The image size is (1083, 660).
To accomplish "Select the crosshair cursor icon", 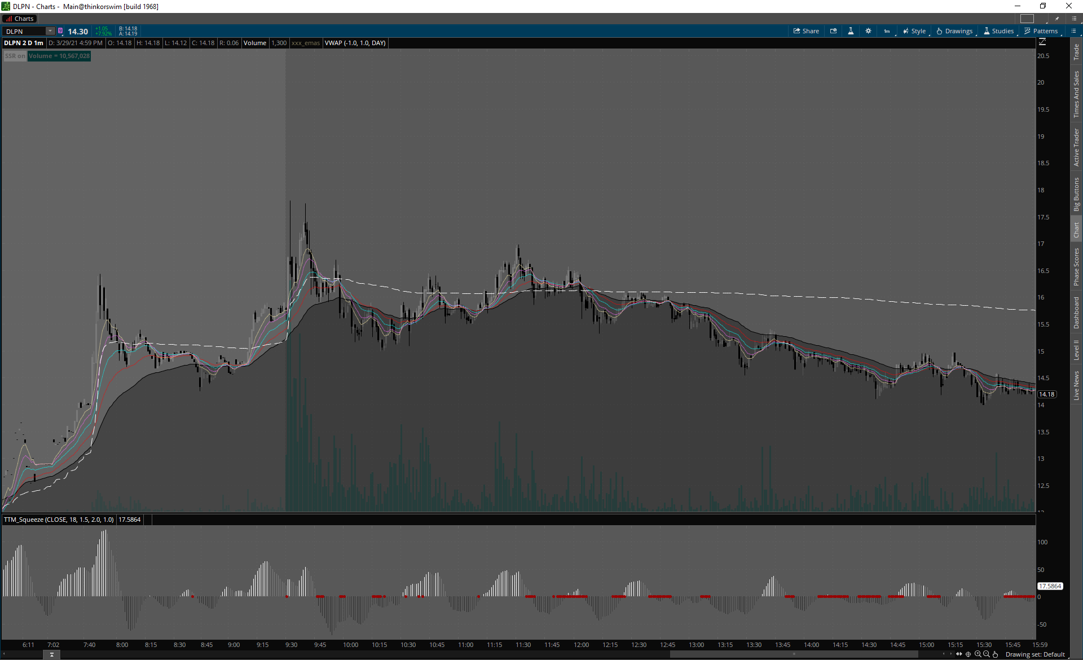I will click(x=968, y=654).
